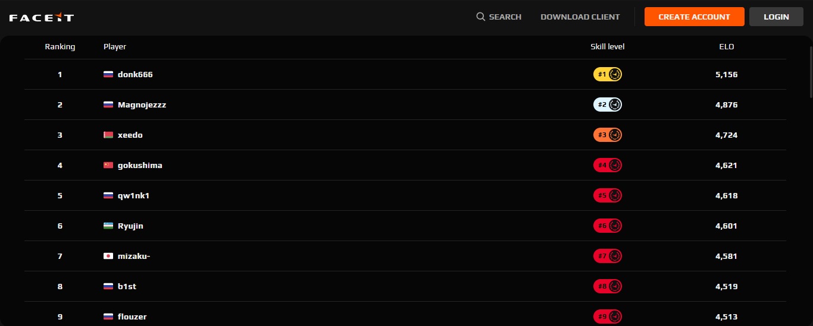Open player flouzer's profile
The image size is (813, 326).
tap(132, 316)
